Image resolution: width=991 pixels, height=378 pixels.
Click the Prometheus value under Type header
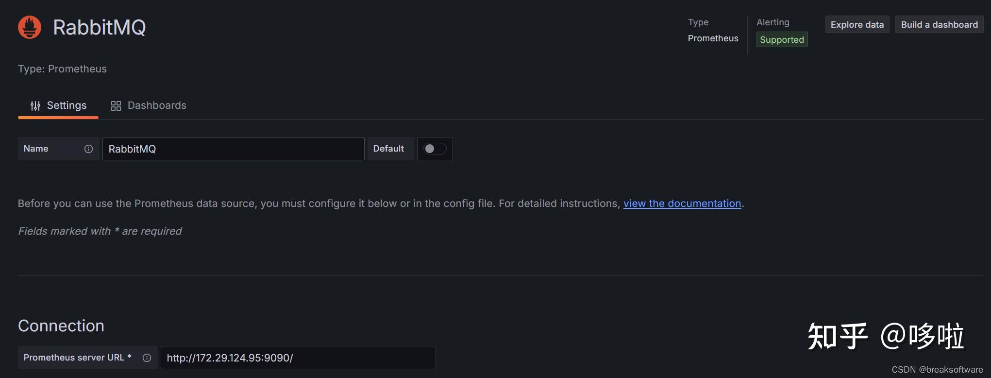(x=713, y=38)
